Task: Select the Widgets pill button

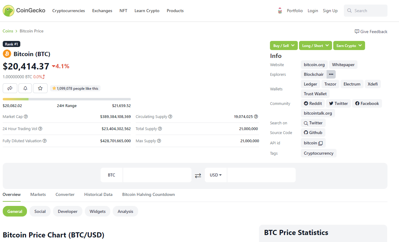Action: (x=98, y=211)
